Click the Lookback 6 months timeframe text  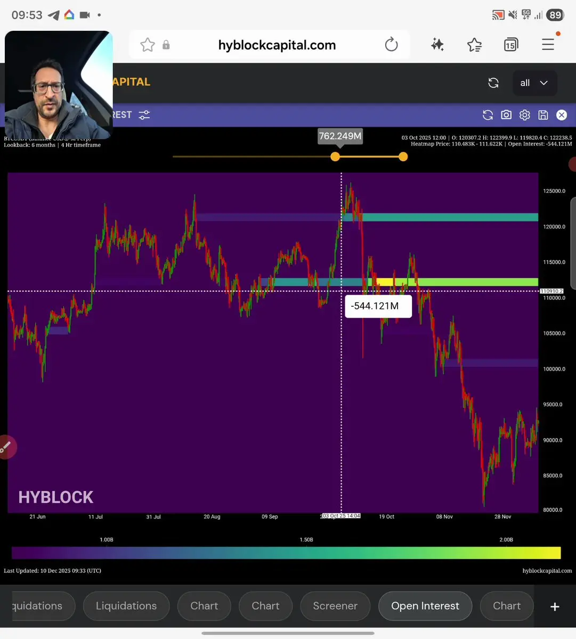52,145
